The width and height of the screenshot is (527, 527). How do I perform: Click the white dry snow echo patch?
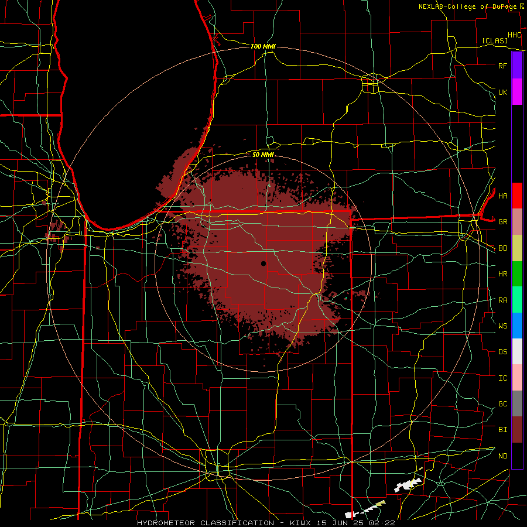click(408, 484)
